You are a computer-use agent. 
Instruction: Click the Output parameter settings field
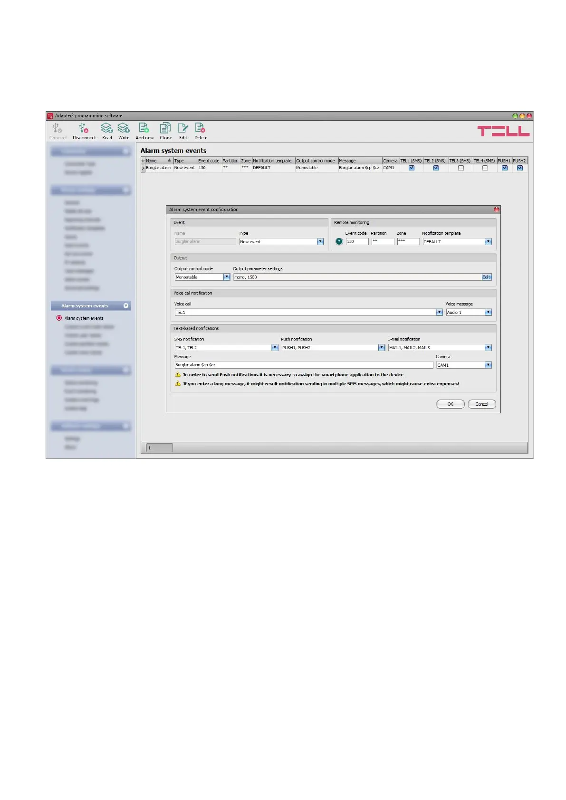[357, 277]
